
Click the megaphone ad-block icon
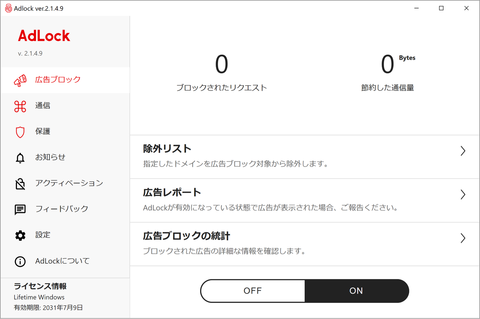(20, 80)
